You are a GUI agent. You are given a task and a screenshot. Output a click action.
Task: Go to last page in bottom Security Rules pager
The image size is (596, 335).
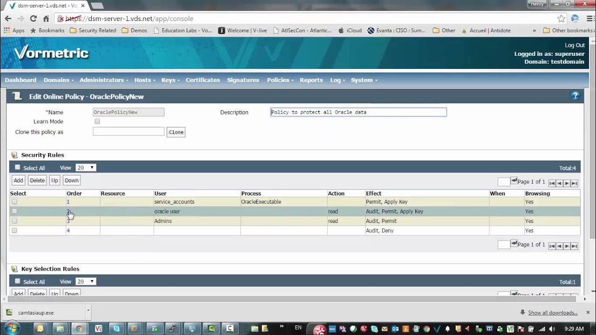coord(575,246)
